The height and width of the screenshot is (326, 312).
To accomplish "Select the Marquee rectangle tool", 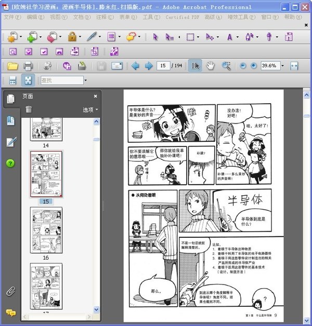I will coord(190,37).
